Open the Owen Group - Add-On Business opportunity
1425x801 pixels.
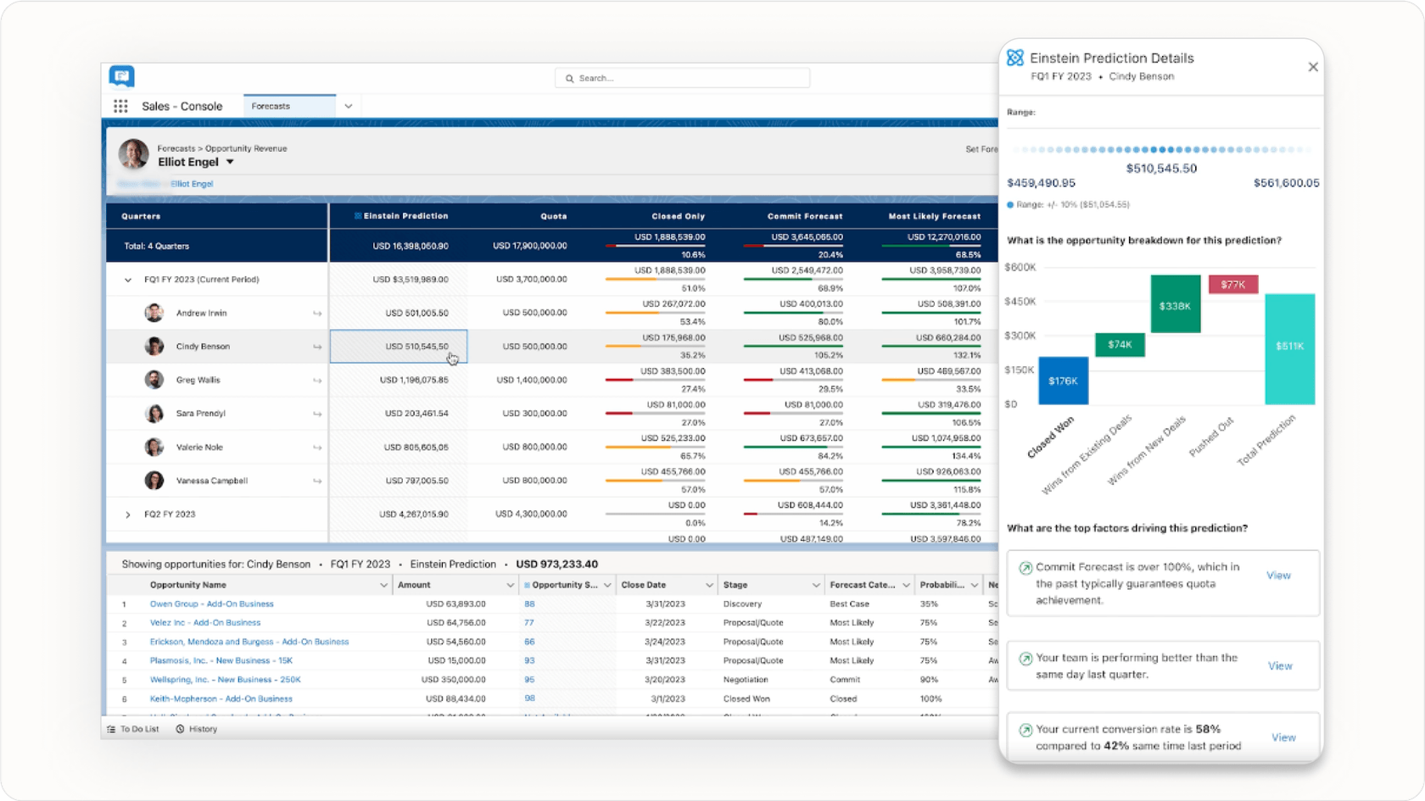tap(211, 604)
